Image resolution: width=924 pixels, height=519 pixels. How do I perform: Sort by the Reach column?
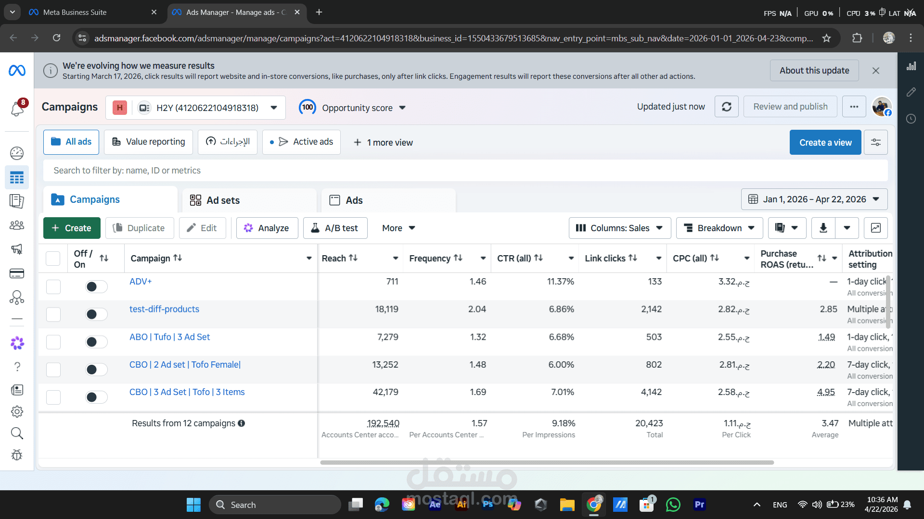pos(353,258)
